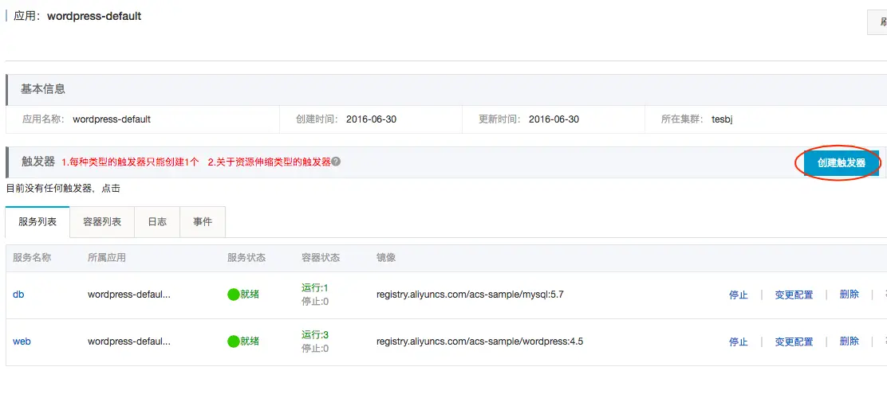Open the web service link
Viewport: 887px width, 398px height.
coord(22,341)
